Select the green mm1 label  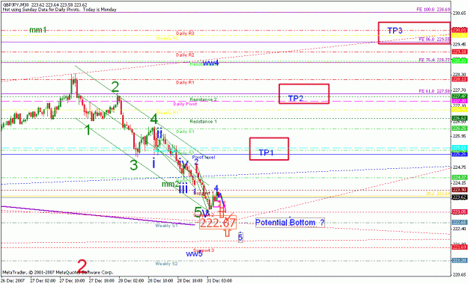click(x=38, y=30)
